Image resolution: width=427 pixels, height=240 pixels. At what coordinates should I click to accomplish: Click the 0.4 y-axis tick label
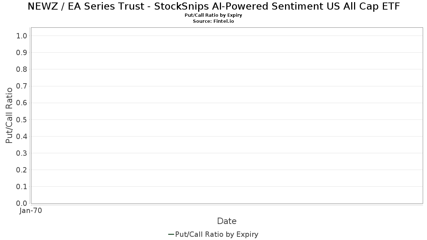[x=22, y=137]
